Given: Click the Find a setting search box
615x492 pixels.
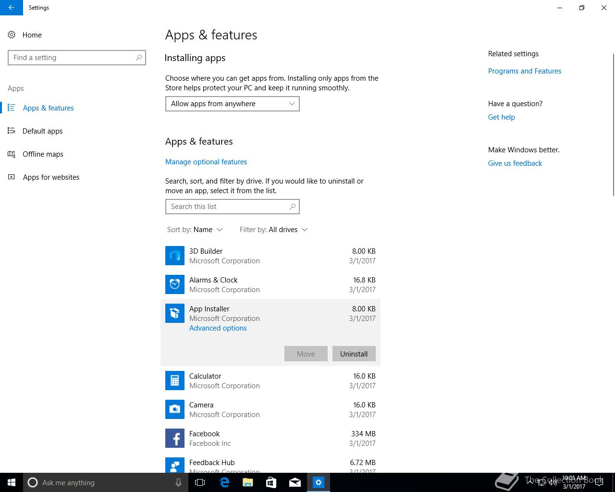Looking at the screenshot, I should (x=77, y=58).
